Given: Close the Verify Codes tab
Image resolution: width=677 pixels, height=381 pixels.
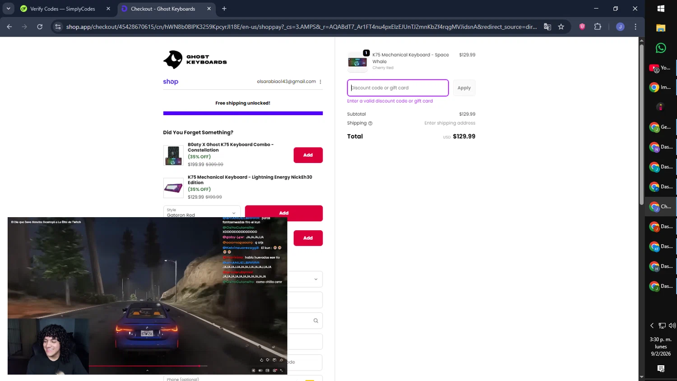Looking at the screenshot, I should point(108,9).
